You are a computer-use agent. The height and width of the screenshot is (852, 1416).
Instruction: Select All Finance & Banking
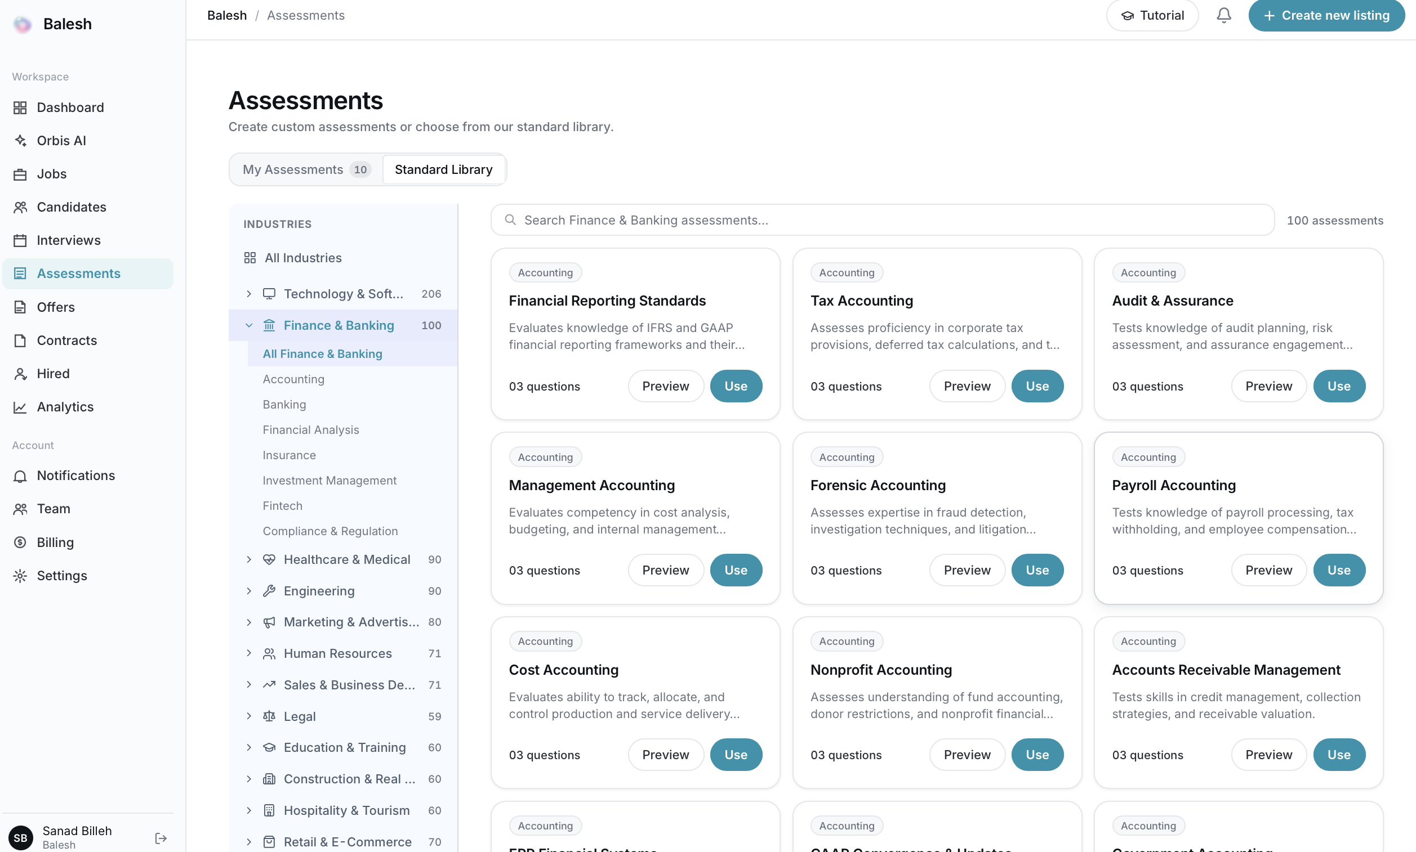coord(353,354)
